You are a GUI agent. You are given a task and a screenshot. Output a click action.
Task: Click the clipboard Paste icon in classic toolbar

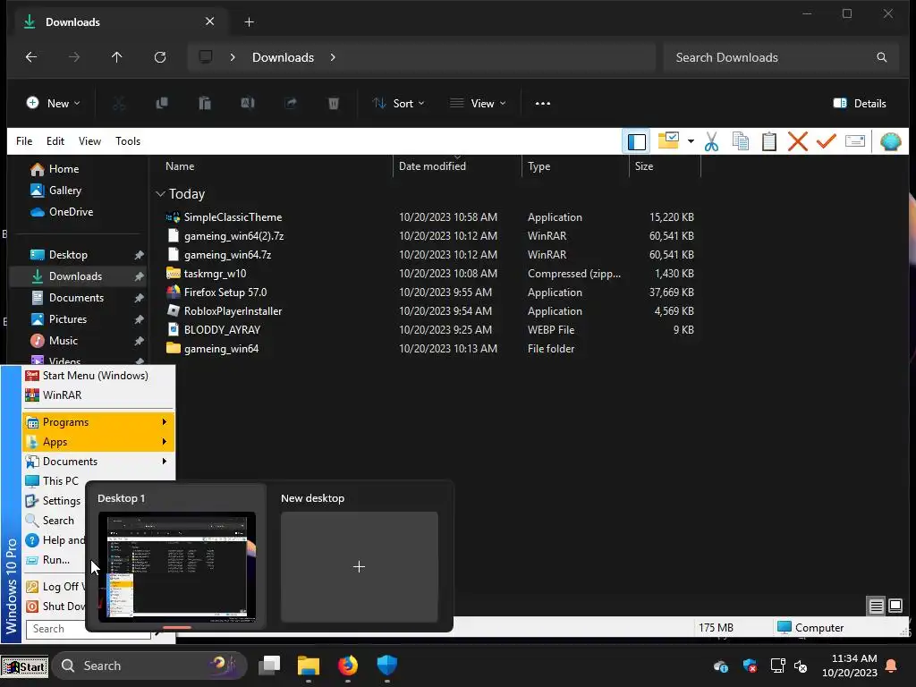pos(768,141)
